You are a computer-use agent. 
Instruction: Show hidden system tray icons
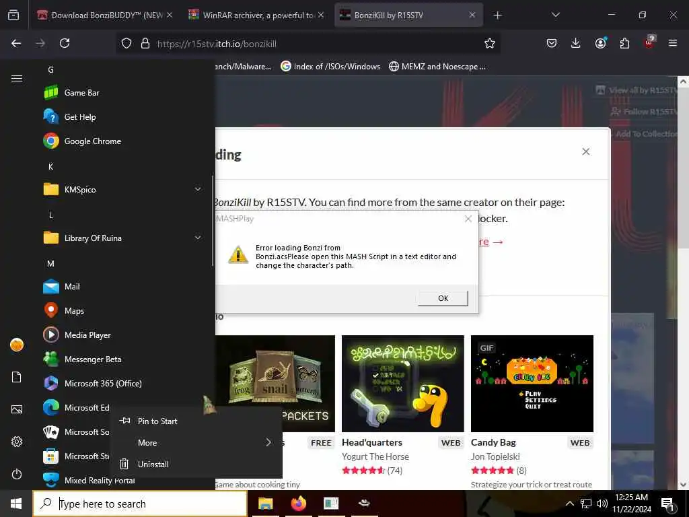click(x=569, y=504)
